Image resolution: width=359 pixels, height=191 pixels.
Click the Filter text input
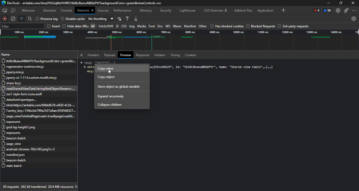22,26
